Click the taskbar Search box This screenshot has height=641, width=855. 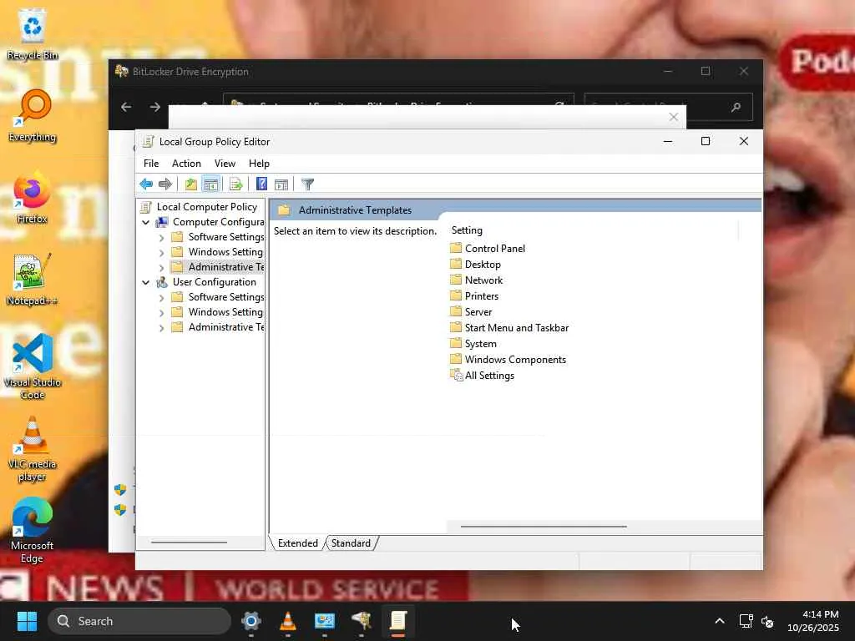click(x=139, y=621)
